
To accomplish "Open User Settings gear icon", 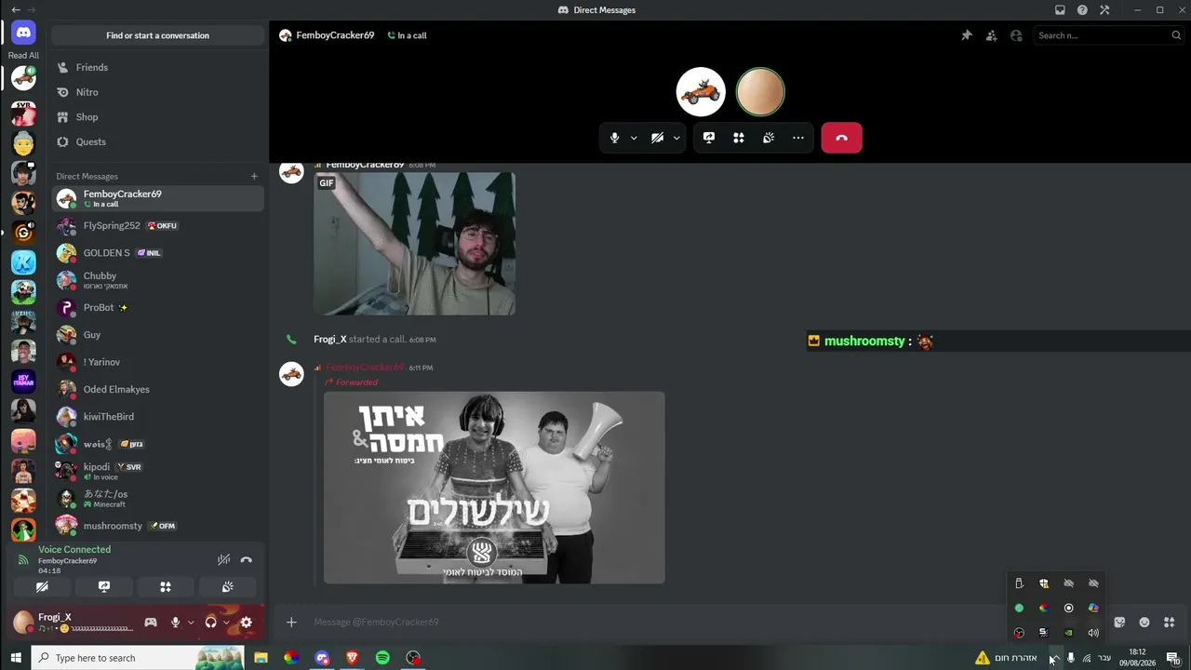I will 247,623.
